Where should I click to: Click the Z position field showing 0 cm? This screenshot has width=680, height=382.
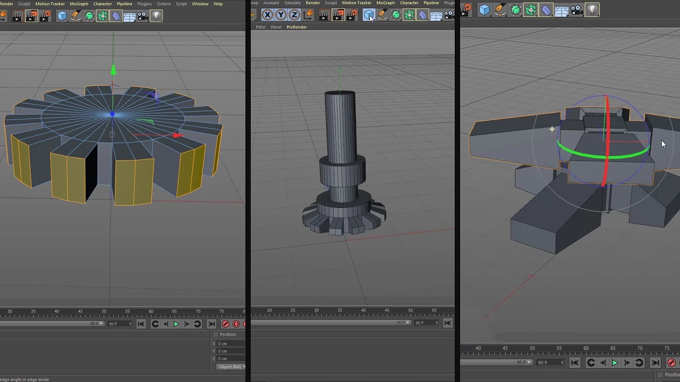[x=231, y=359]
